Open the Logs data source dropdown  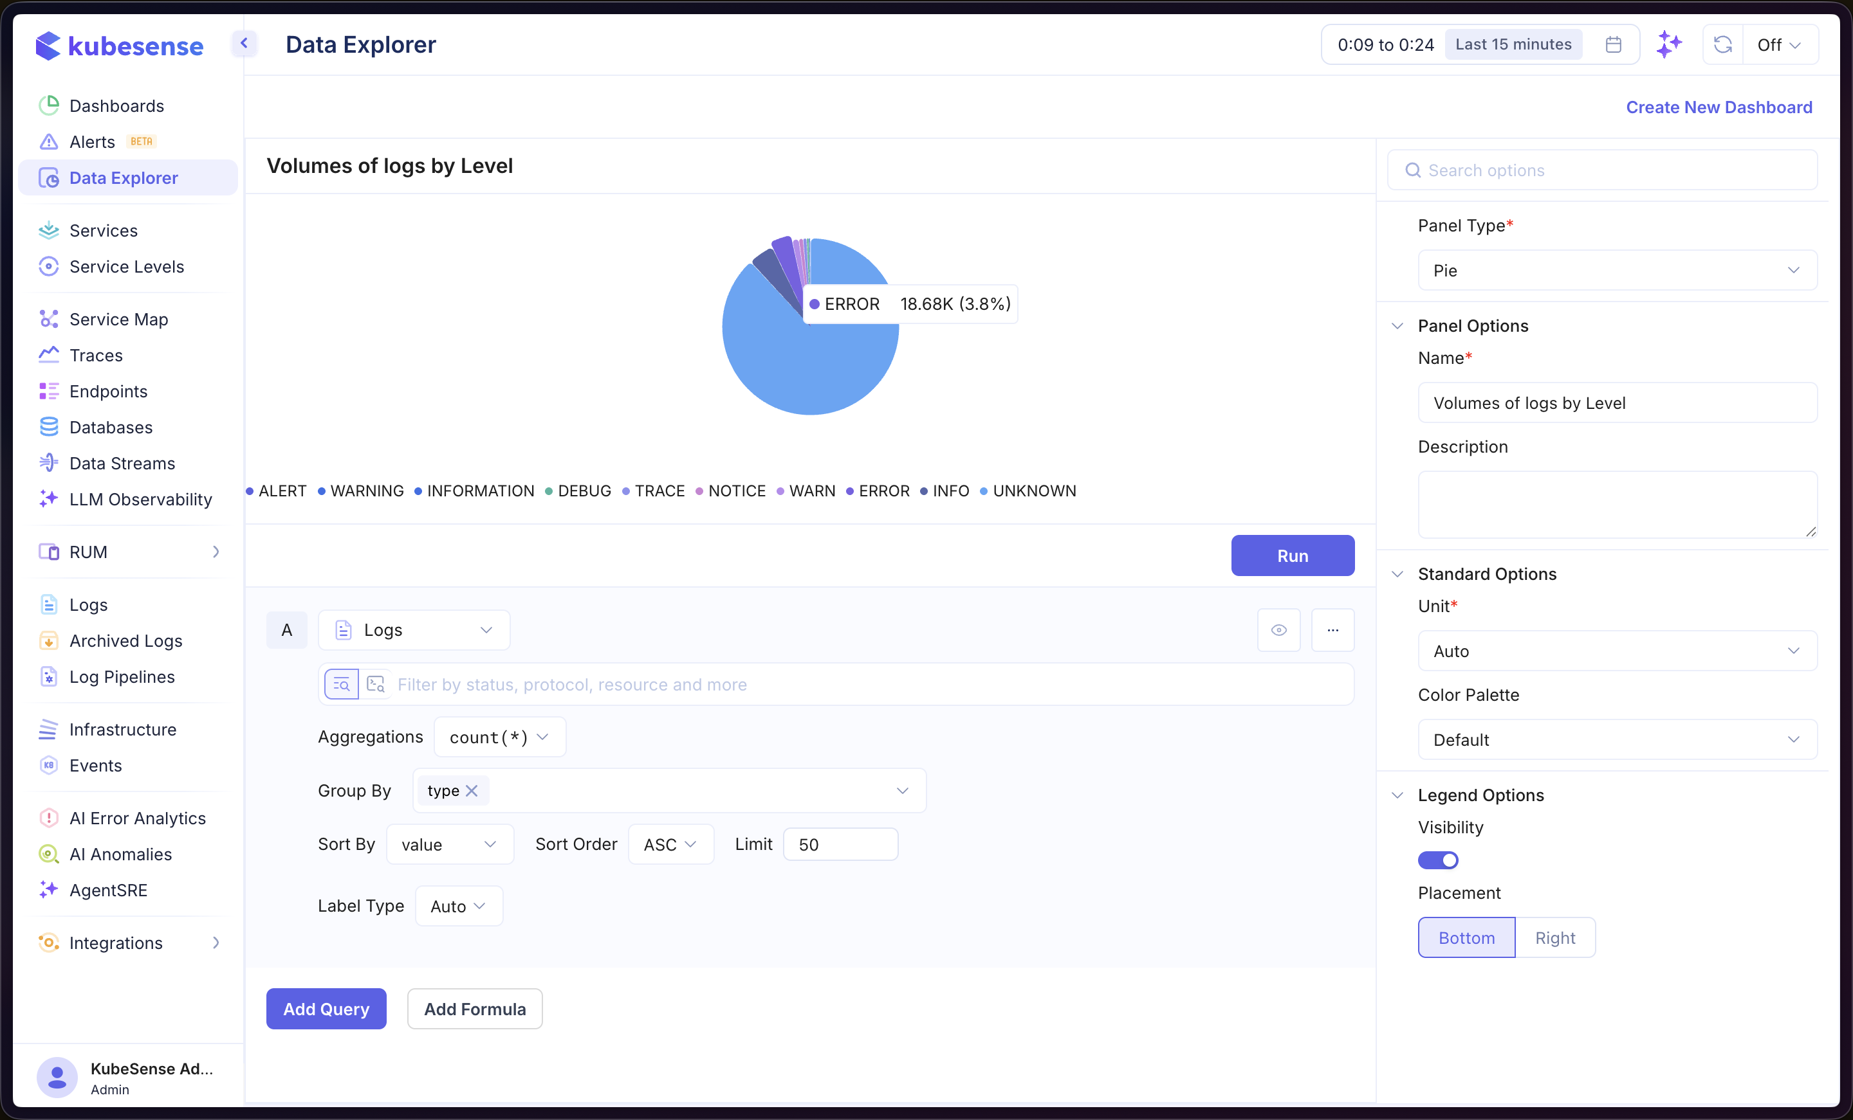point(414,630)
